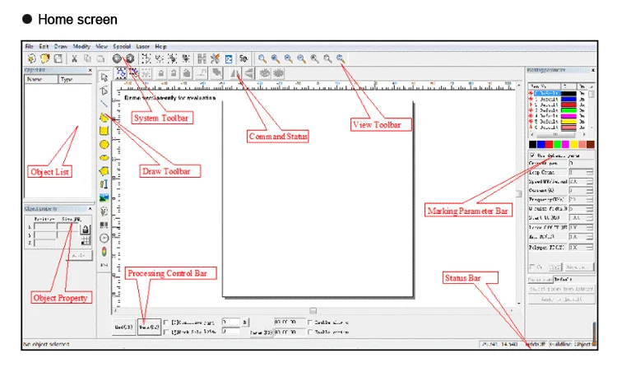617x367 pixels.
Task: Select the Ellipse draw tool
Action: pos(104,157)
